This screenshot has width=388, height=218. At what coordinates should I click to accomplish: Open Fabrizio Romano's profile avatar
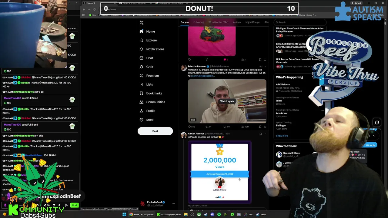pyautogui.click(x=184, y=68)
